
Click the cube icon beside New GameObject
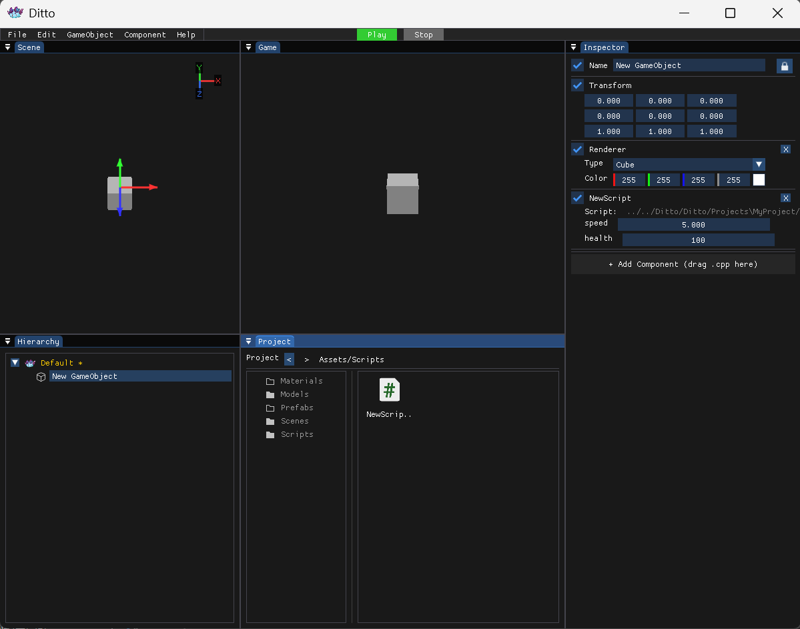[41, 377]
